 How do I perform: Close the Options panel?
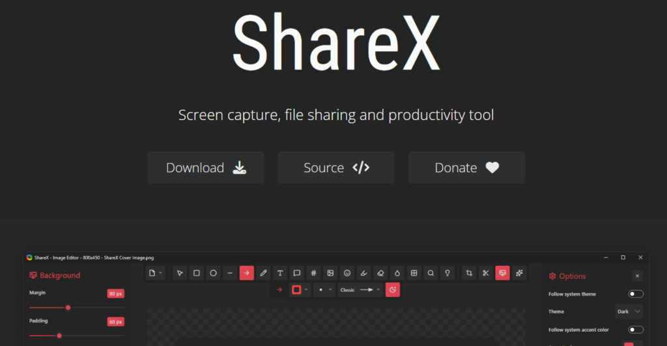[x=637, y=276]
